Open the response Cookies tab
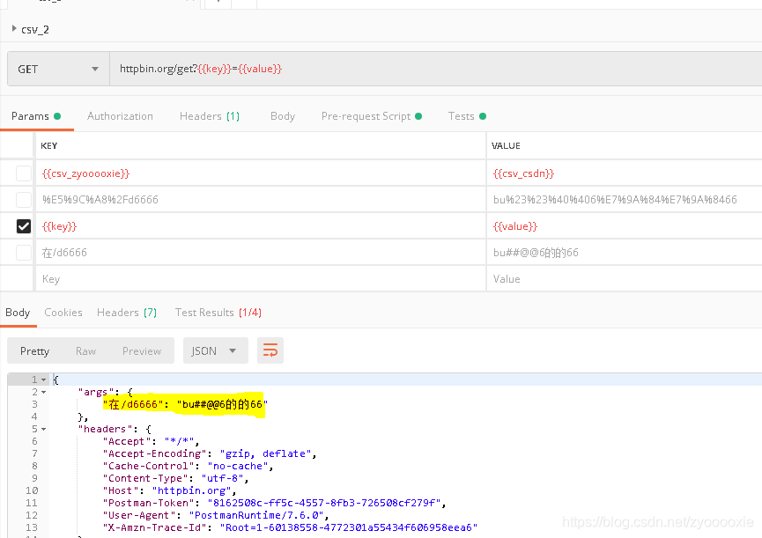The image size is (762, 538). coord(63,313)
